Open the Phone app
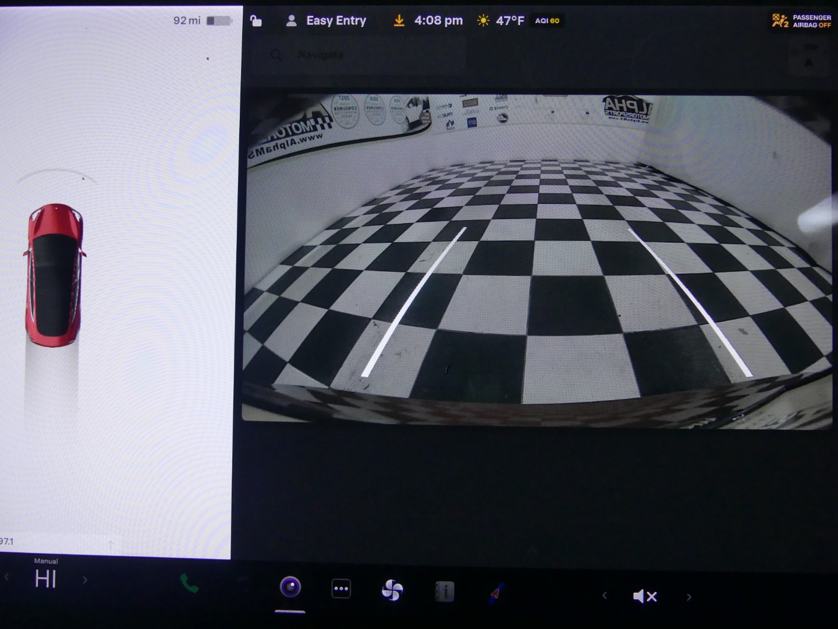838x629 pixels. 189,584
